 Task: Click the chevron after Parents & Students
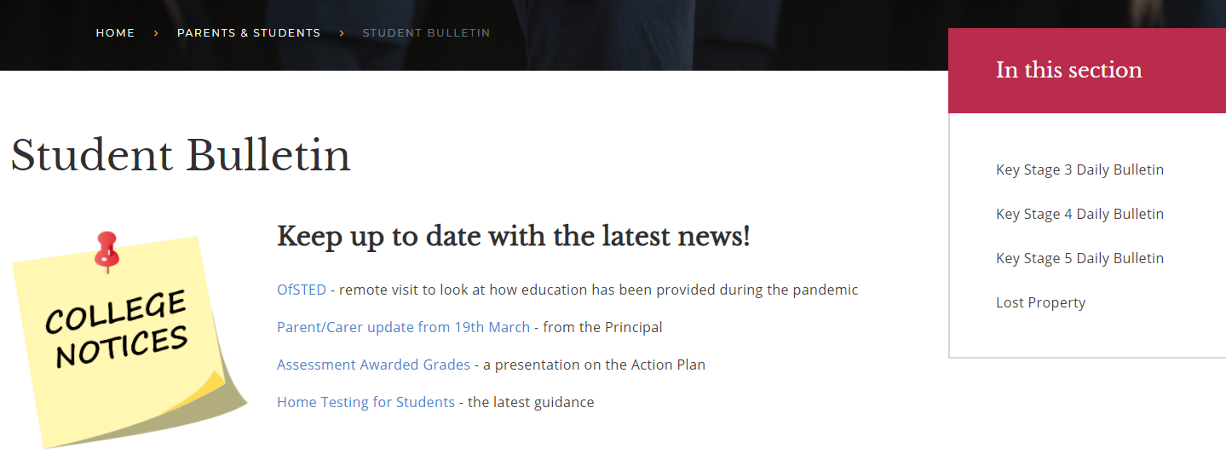(342, 33)
